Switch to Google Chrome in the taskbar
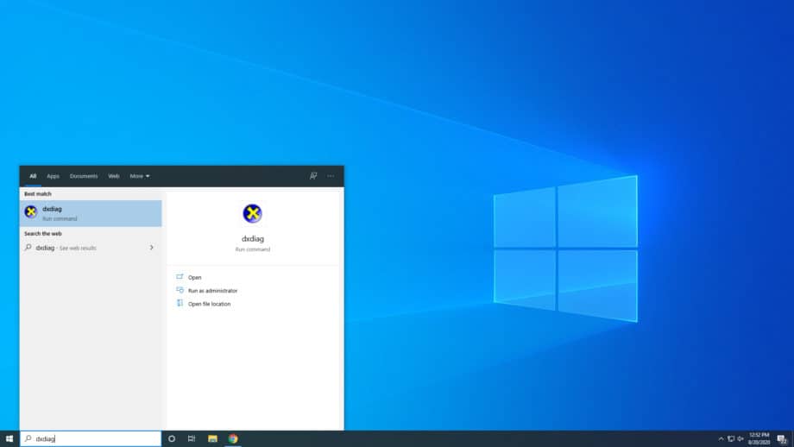 pyautogui.click(x=233, y=438)
